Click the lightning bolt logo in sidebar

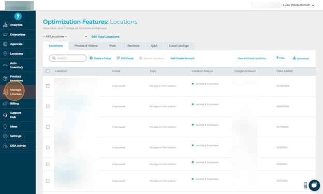18,16
